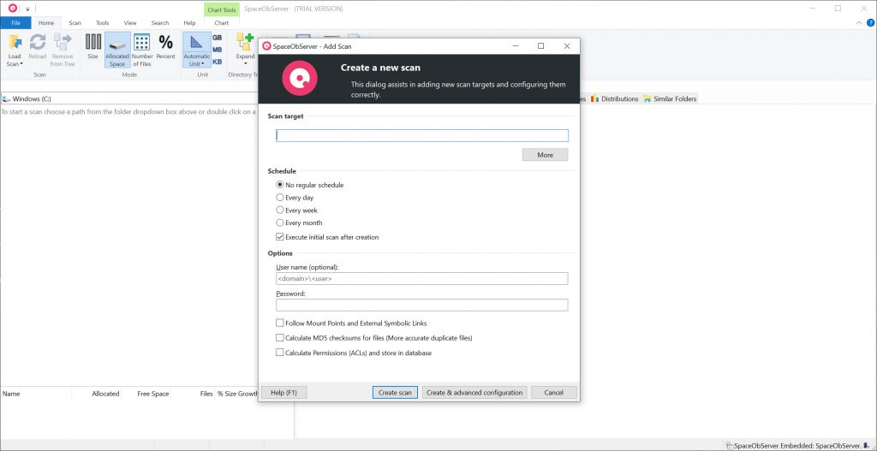Select the Every month schedule

(280, 223)
